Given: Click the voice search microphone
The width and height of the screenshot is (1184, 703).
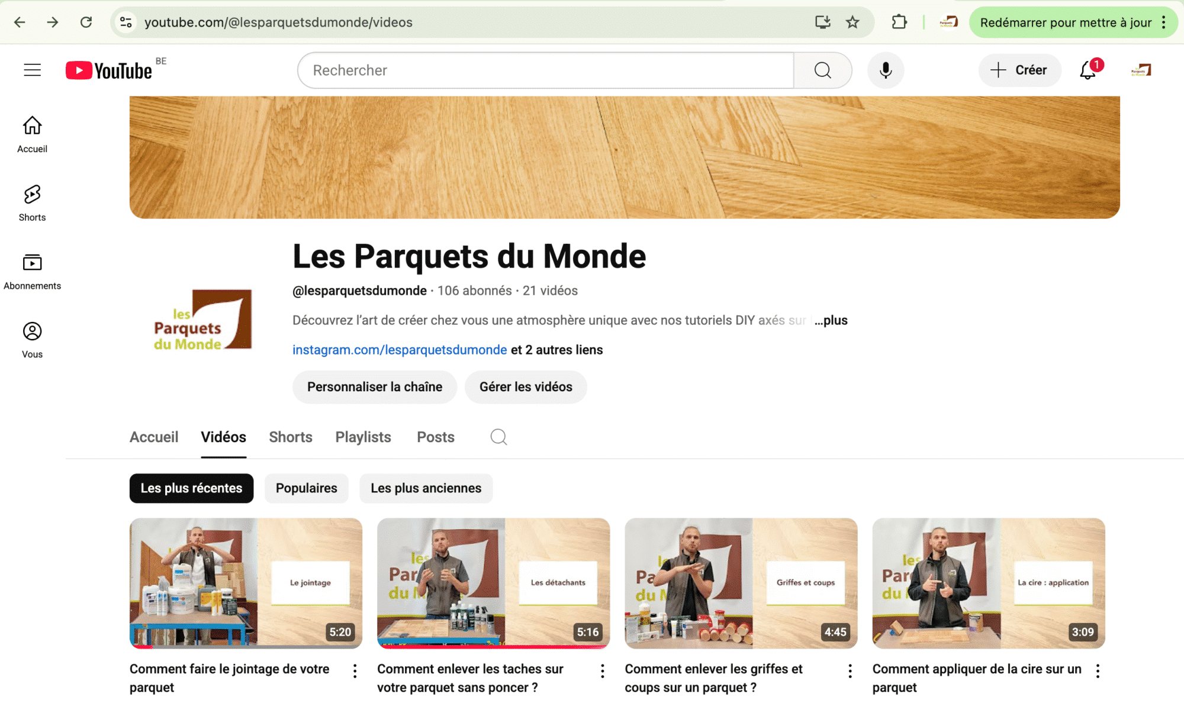Looking at the screenshot, I should (885, 70).
